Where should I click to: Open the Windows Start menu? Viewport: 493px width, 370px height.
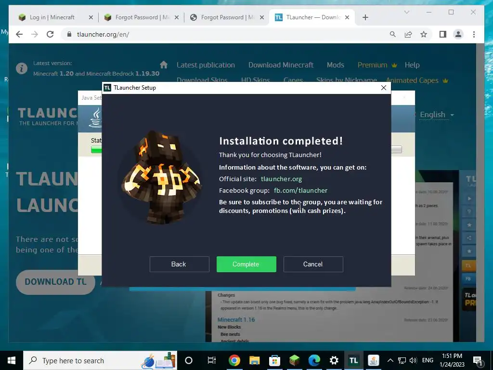pos(12,360)
